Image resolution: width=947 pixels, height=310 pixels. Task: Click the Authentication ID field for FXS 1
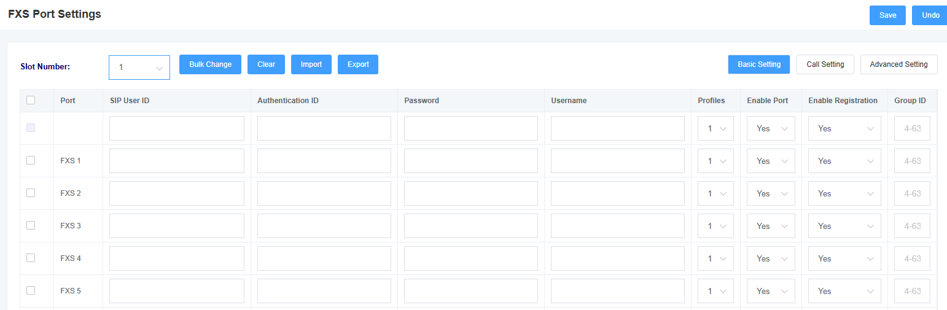pos(324,161)
